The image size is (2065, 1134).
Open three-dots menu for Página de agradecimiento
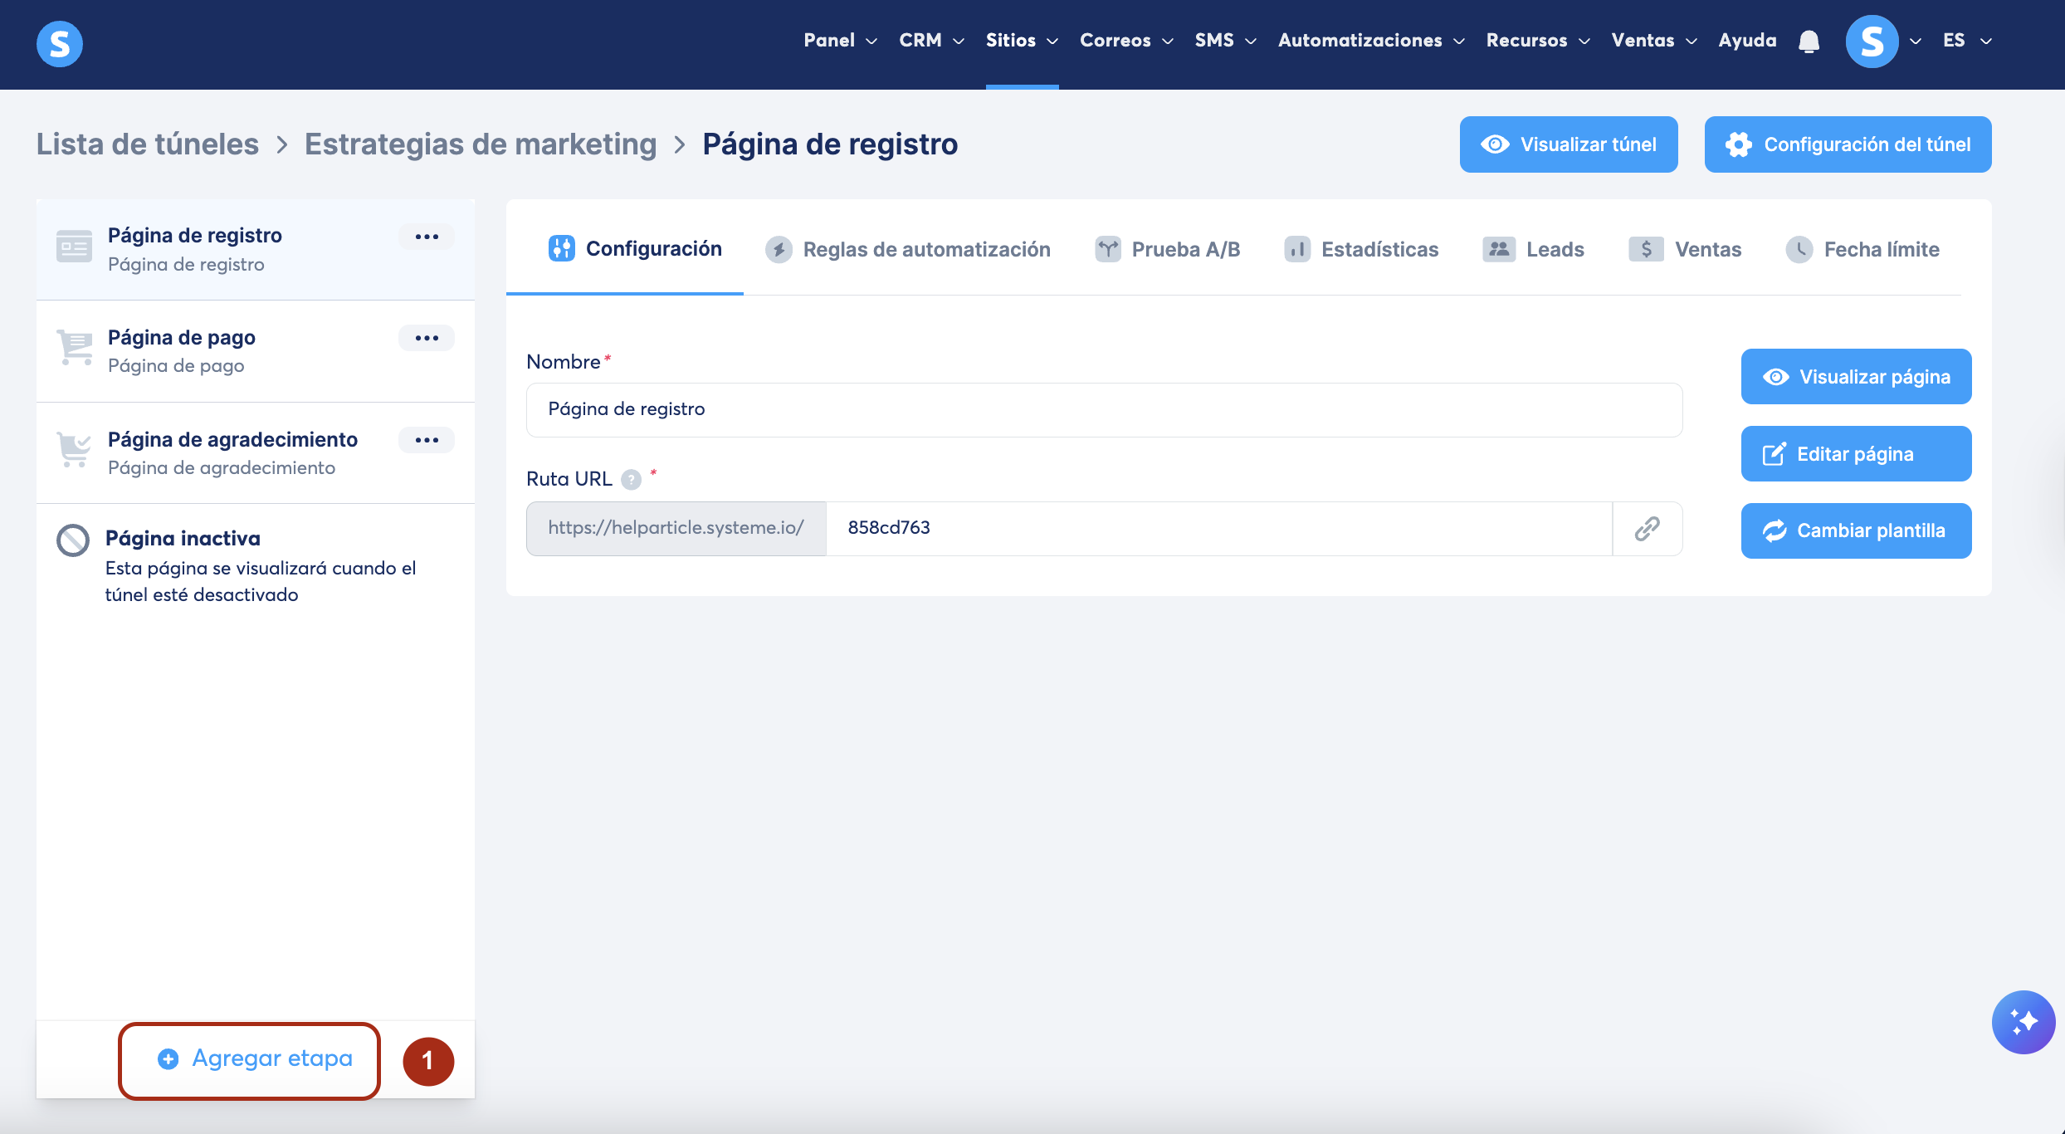click(427, 440)
